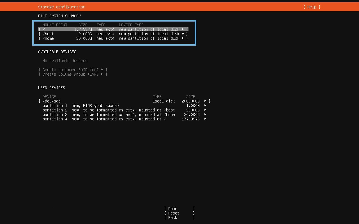The height and width of the screenshot is (224, 359).
Task: Expand options for partition 1, BIOS grub spacer
Action: (205, 106)
